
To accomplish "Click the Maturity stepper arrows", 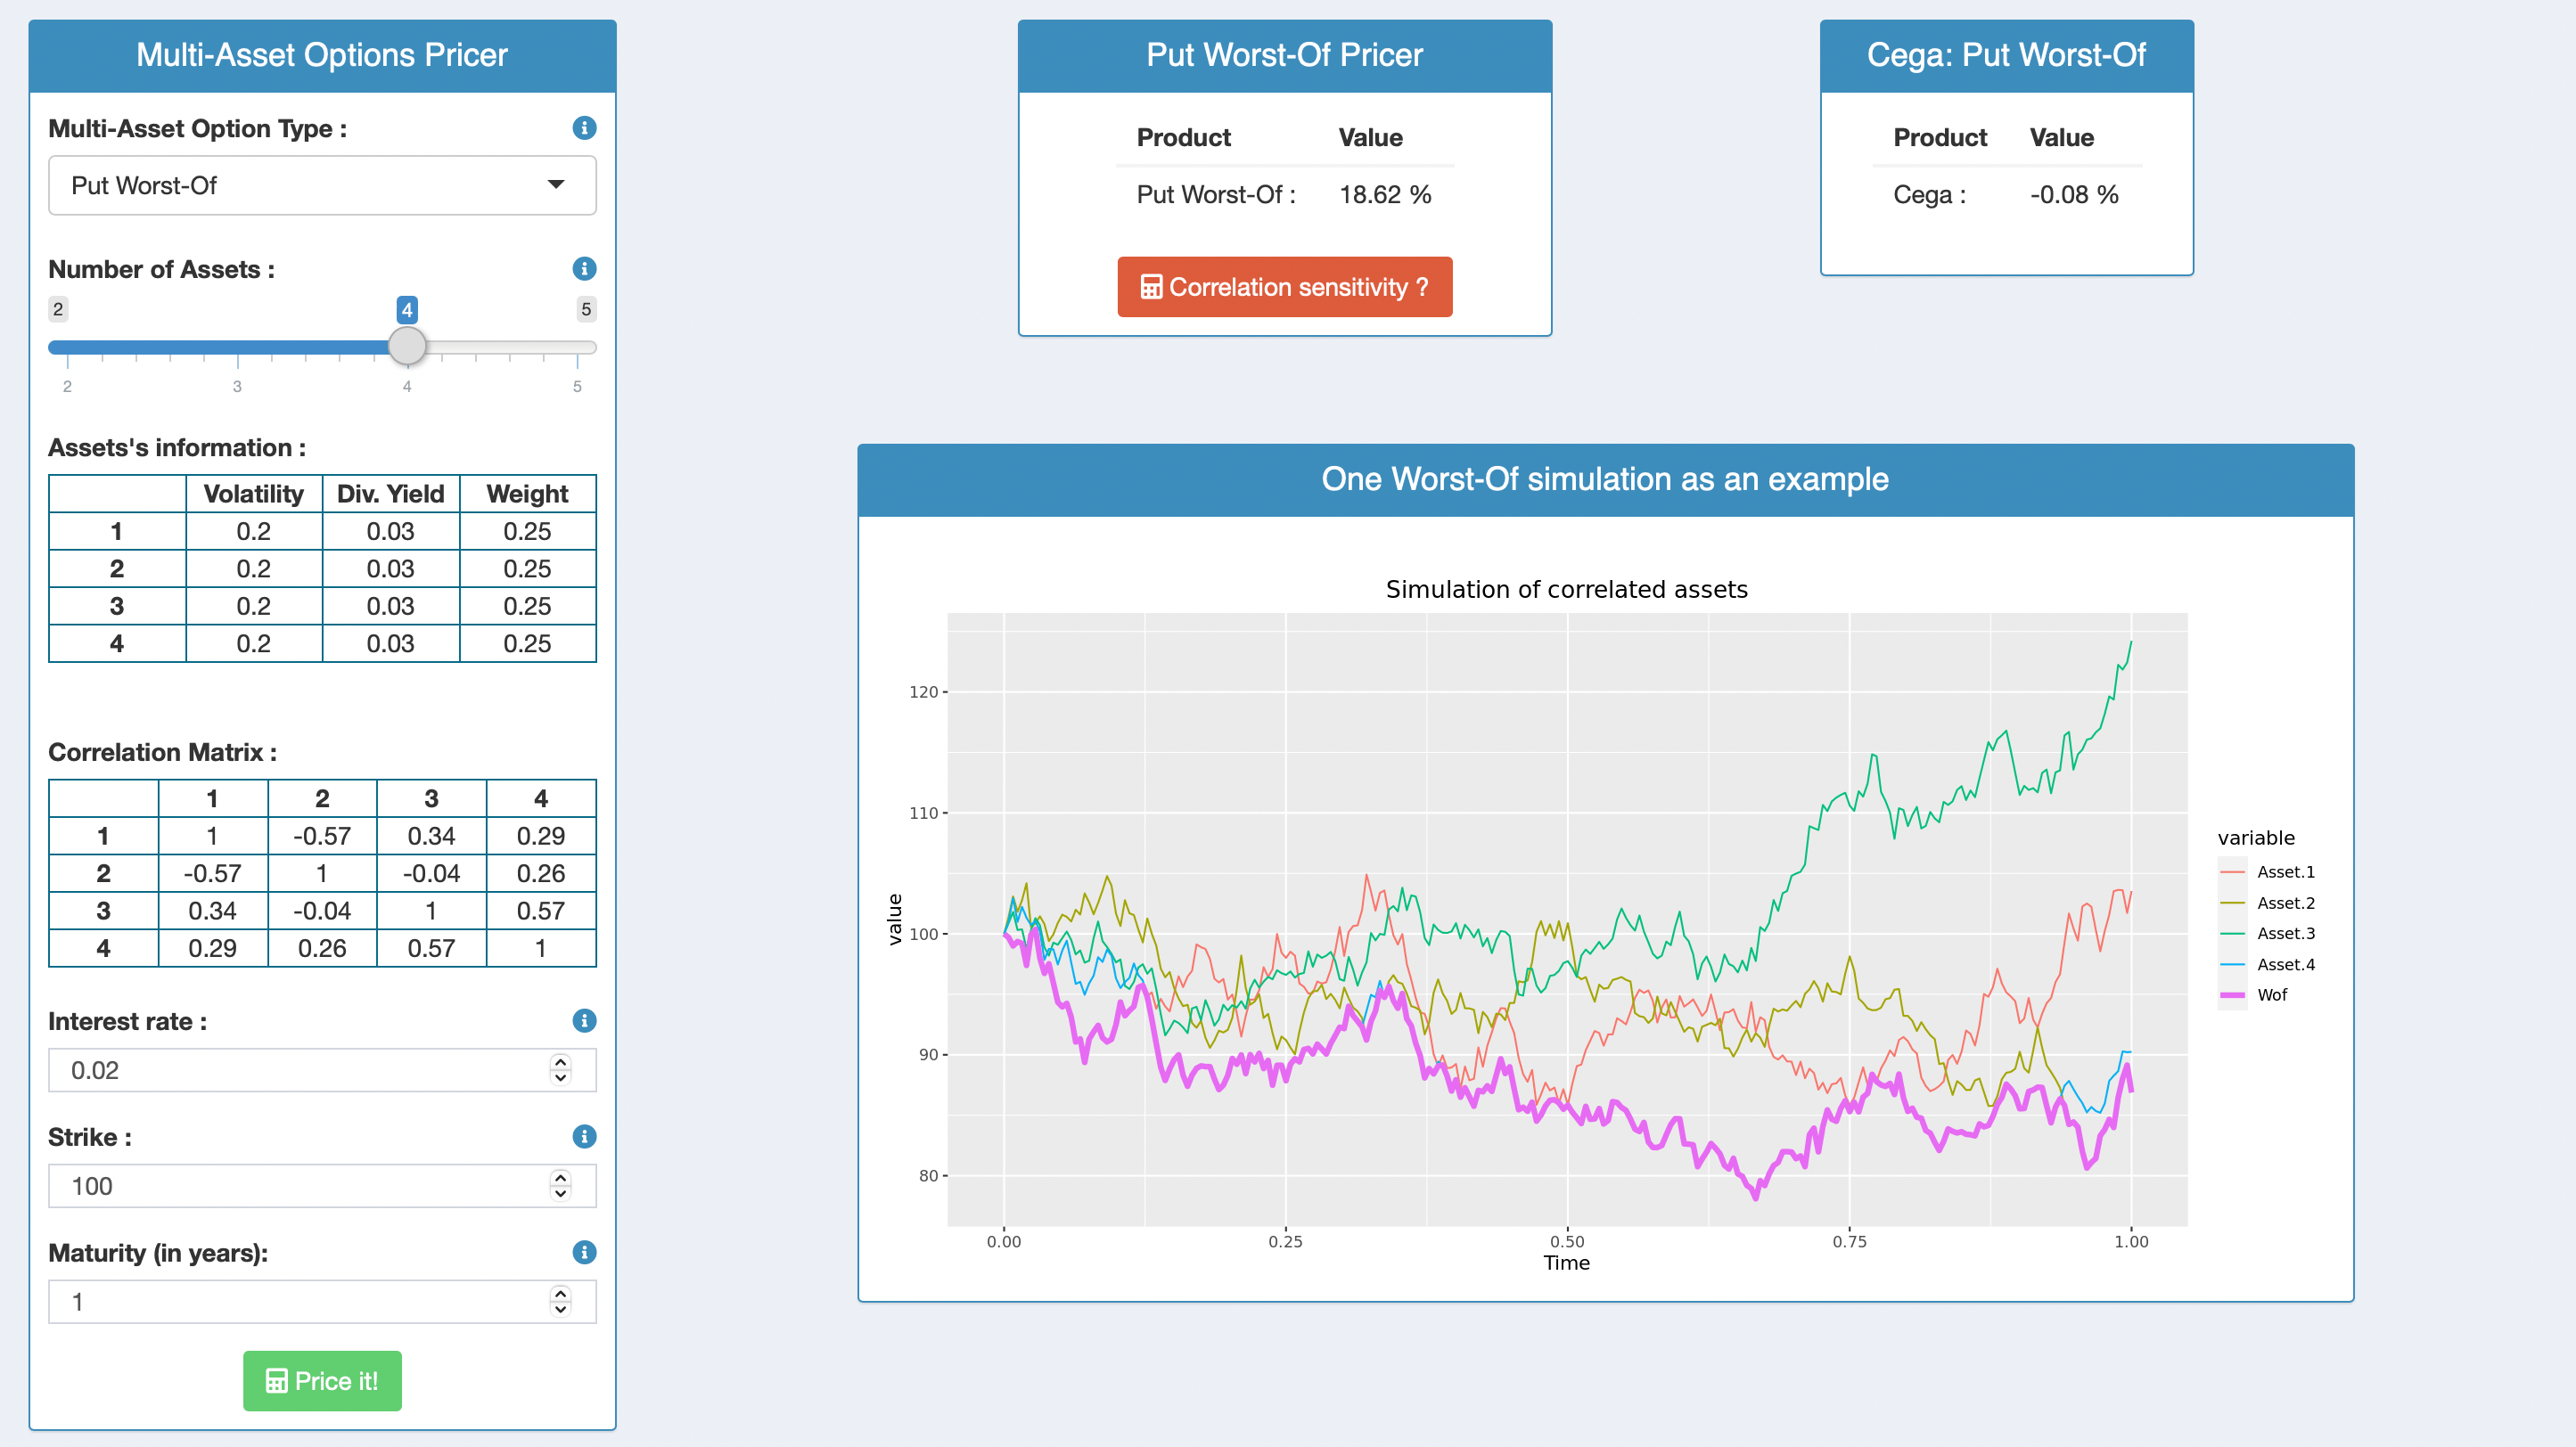I will [x=560, y=1301].
